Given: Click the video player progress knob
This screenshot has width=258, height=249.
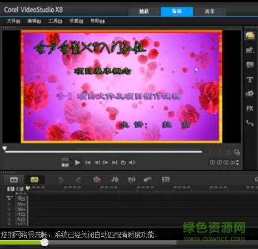Looking at the screenshot, I should click(x=44, y=242).
